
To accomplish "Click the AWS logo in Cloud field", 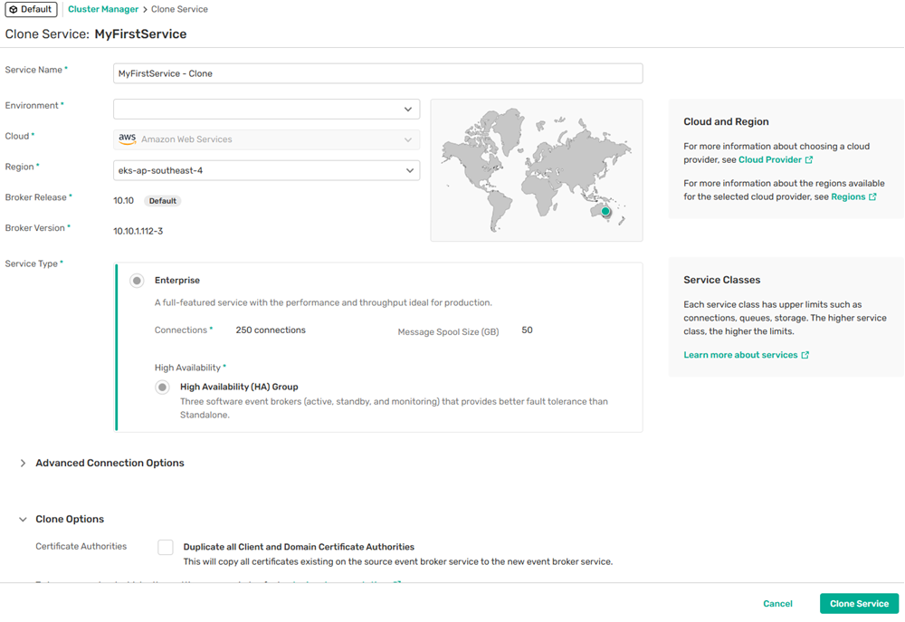I will point(127,139).
